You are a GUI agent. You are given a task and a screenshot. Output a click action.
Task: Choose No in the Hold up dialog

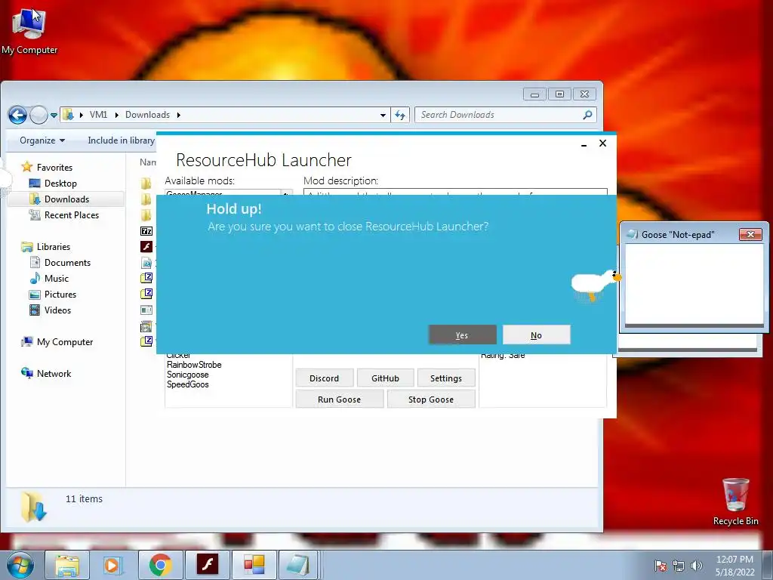[x=537, y=335]
